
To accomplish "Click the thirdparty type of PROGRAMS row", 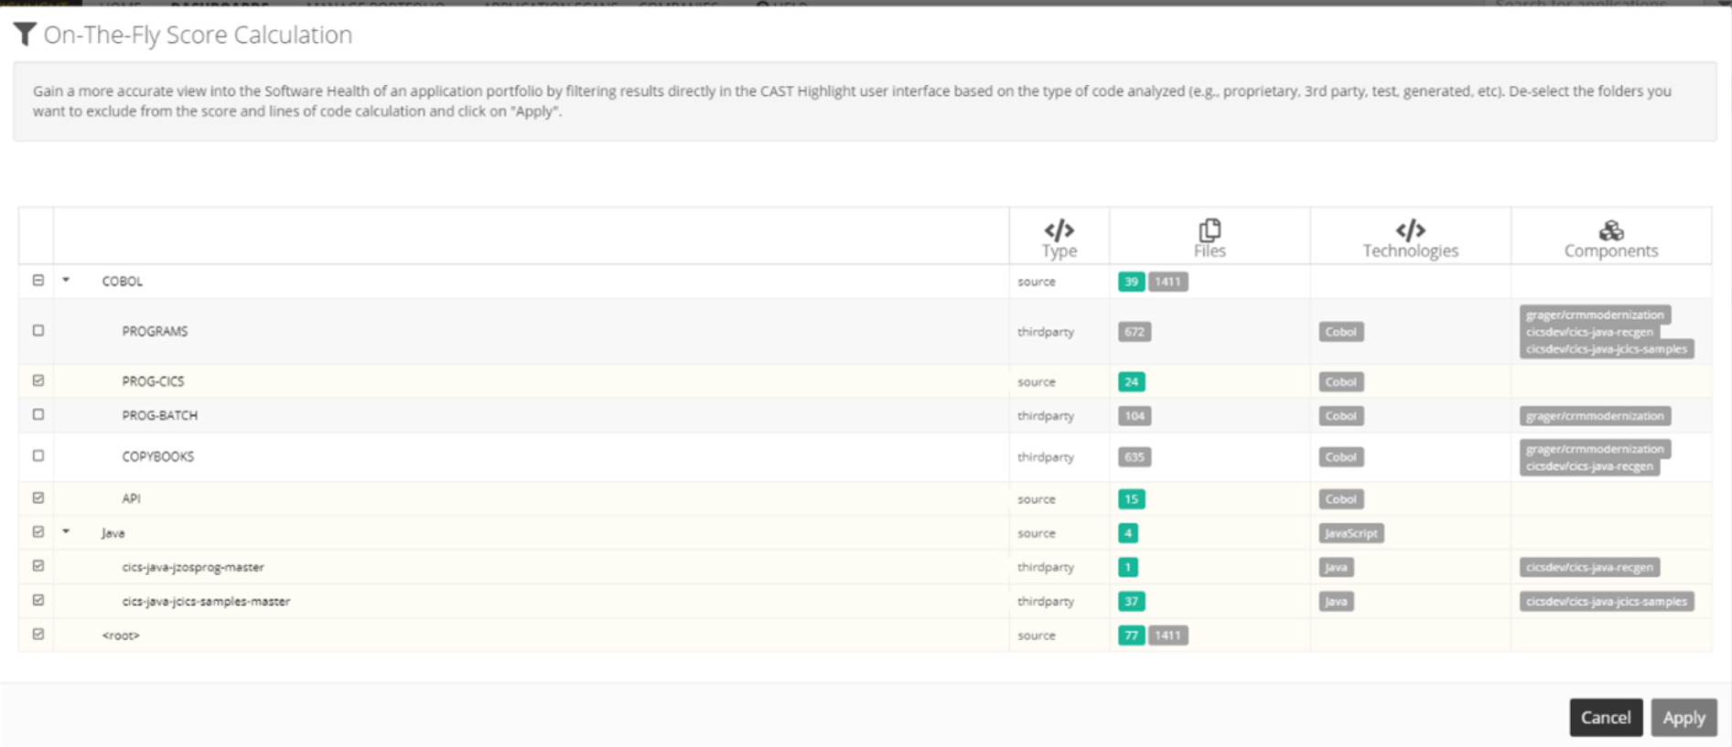I will pos(1045,332).
